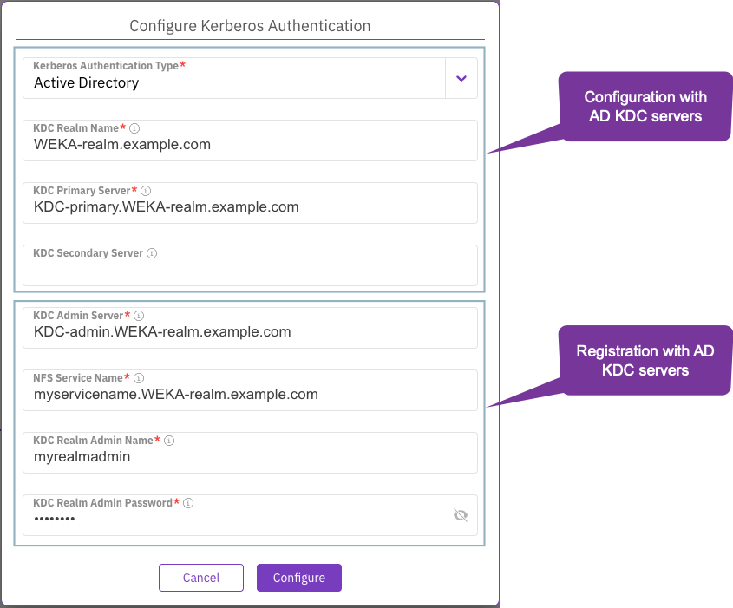Click info icon next to KDC Realm Admin Name
This screenshot has width=733, height=608.
point(169,441)
